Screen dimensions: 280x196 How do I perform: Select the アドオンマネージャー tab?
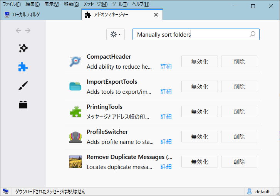(122, 15)
